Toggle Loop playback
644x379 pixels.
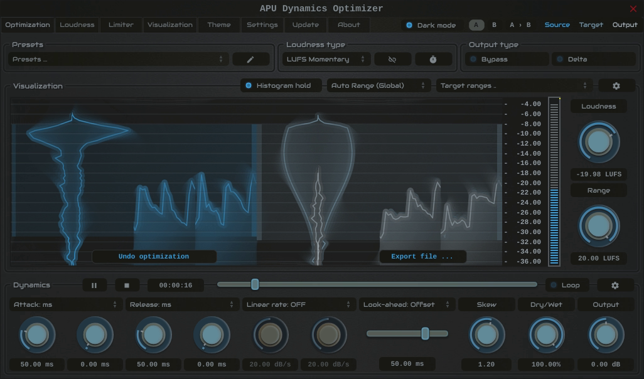point(567,286)
